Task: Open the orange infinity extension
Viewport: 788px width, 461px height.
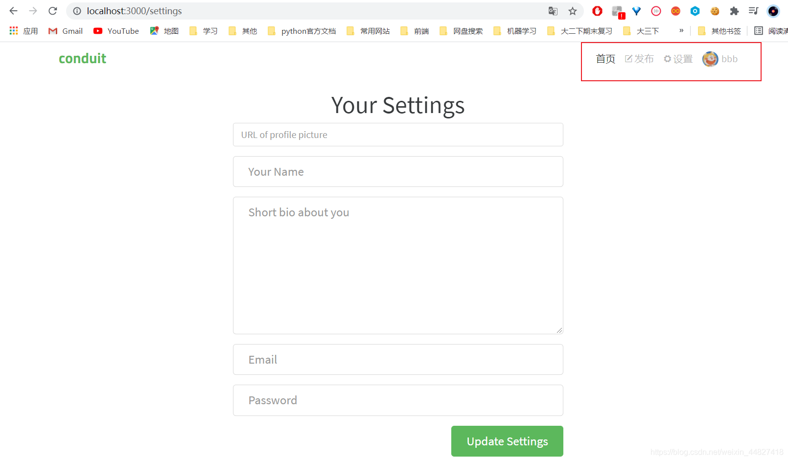Action: 675,11
